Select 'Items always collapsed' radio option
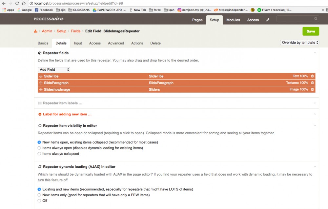The width and height of the screenshot is (328, 209). (x=39, y=154)
